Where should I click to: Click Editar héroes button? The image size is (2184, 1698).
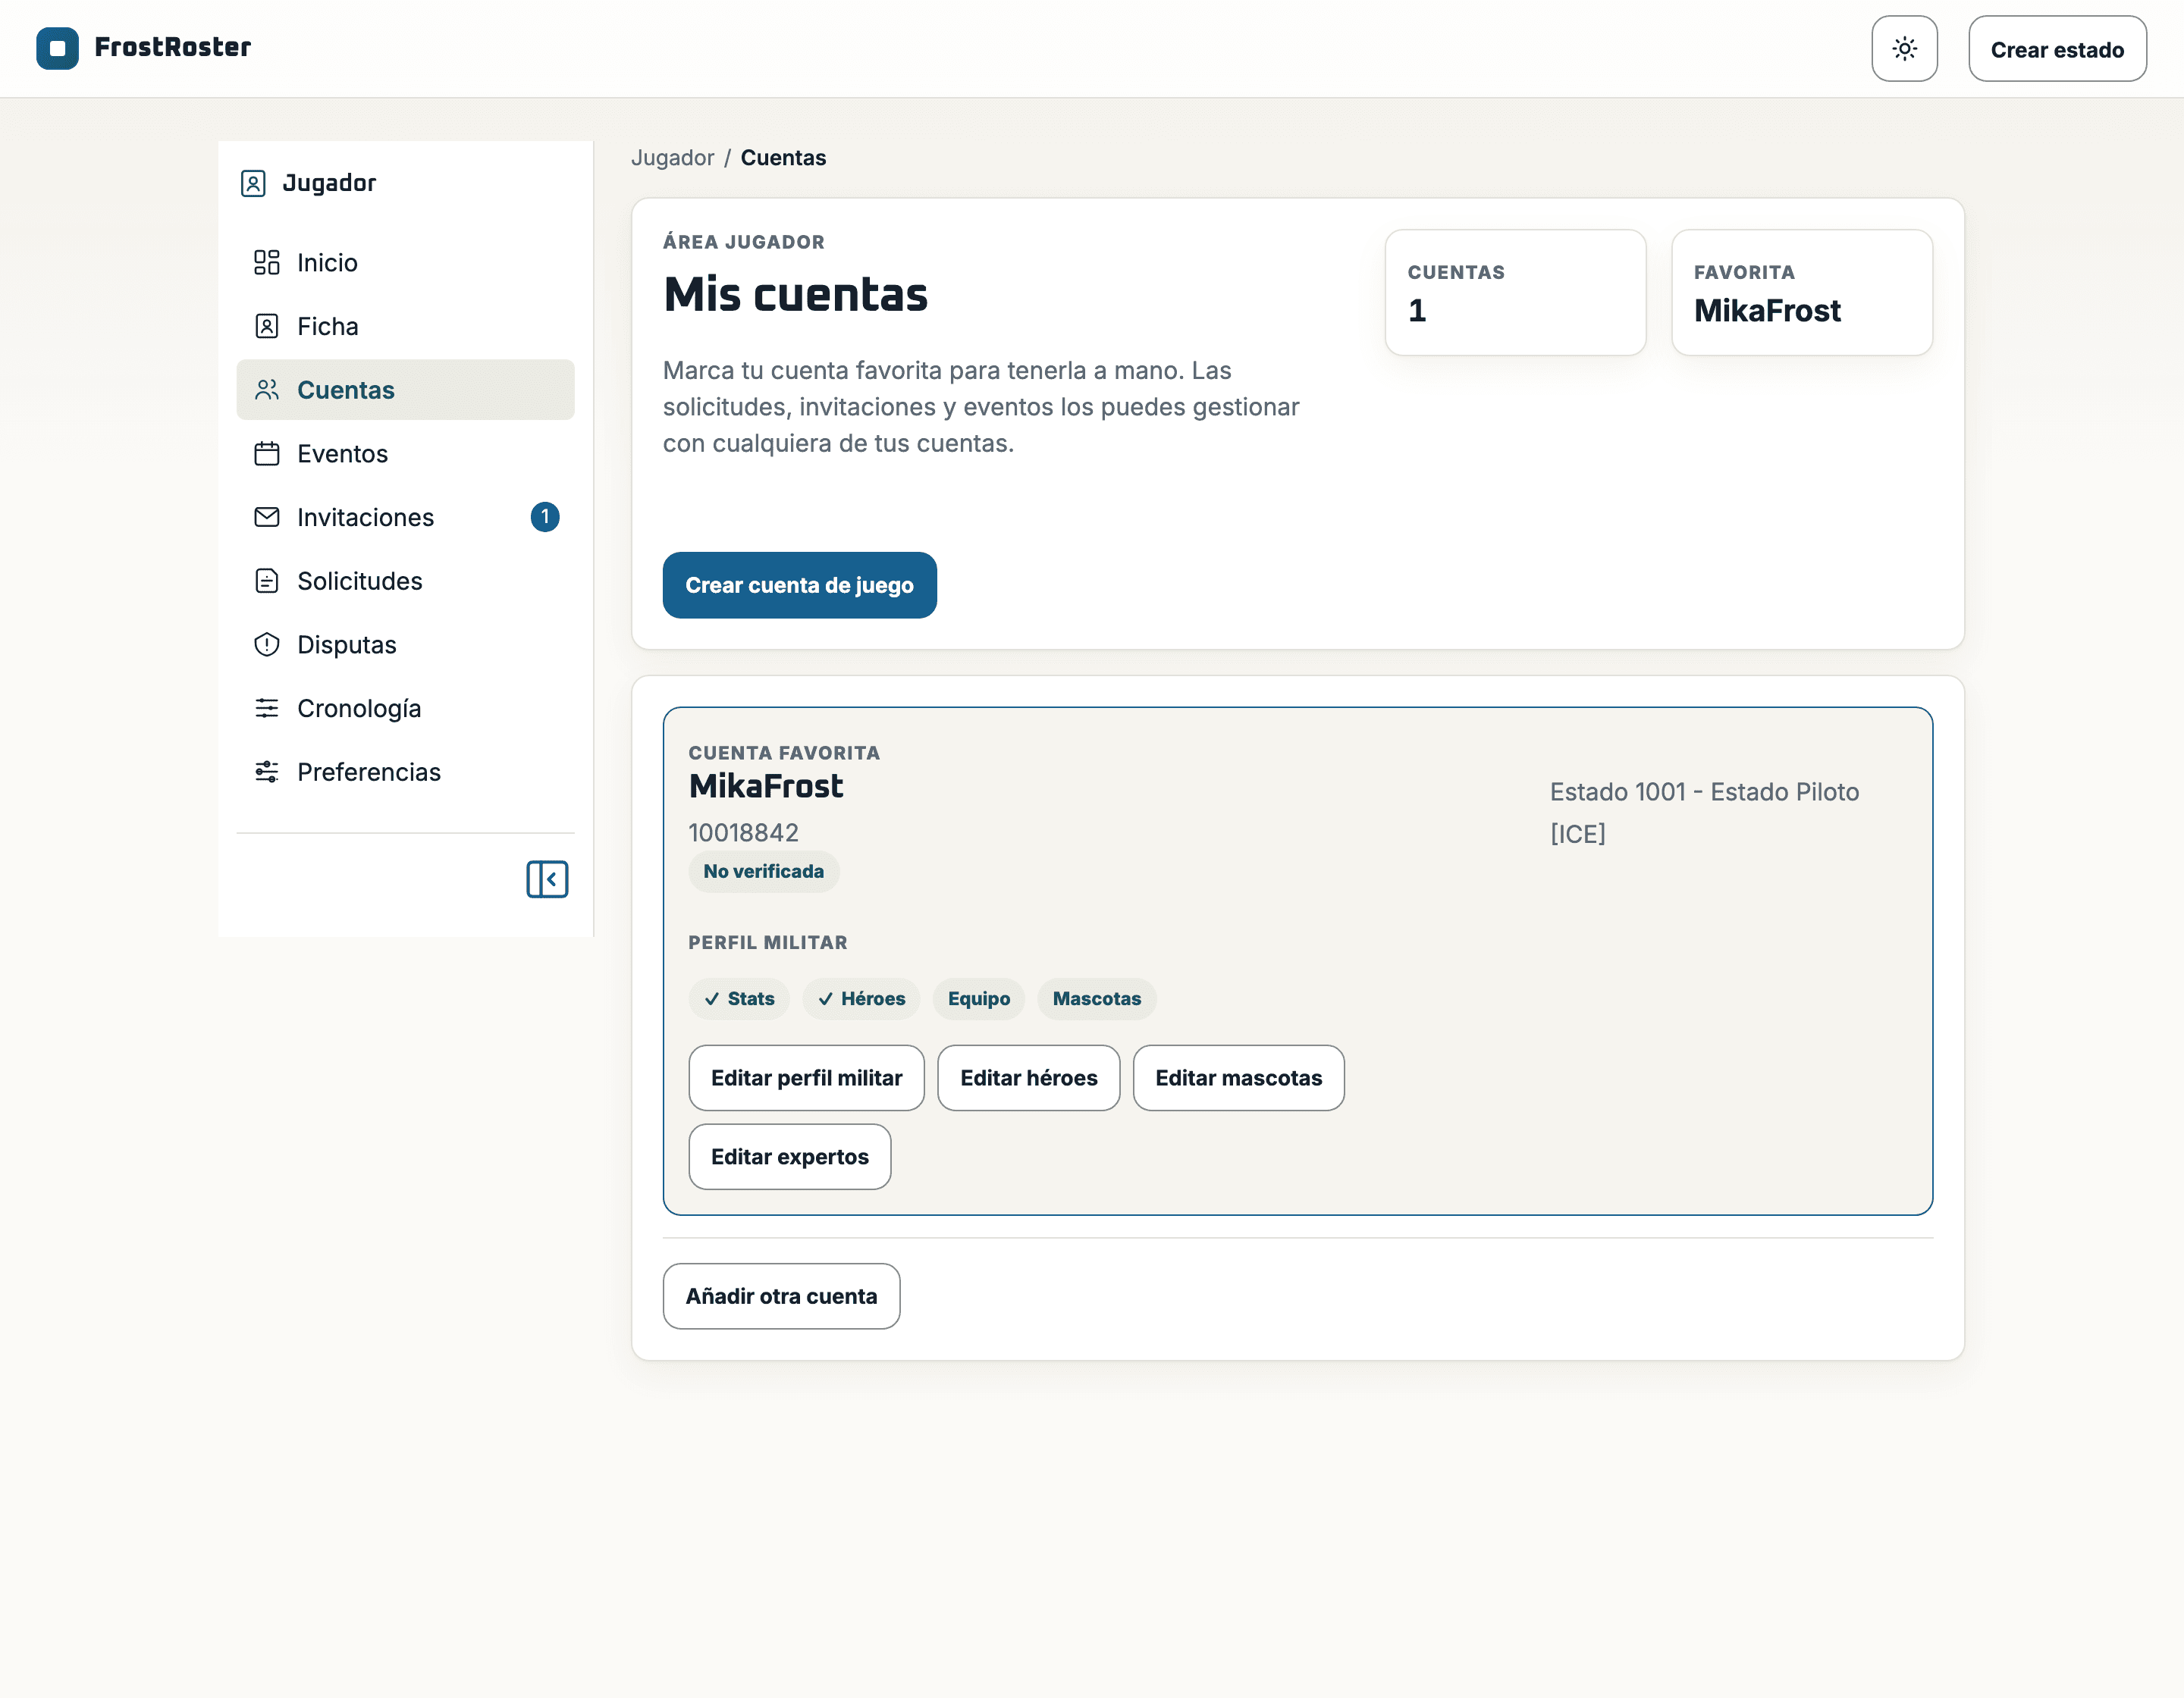pyautogui.click(x=1028, y=1079)
